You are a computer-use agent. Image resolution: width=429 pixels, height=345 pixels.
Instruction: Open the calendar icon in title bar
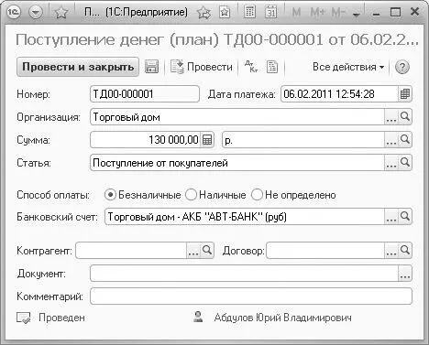[x=270, y=12]
